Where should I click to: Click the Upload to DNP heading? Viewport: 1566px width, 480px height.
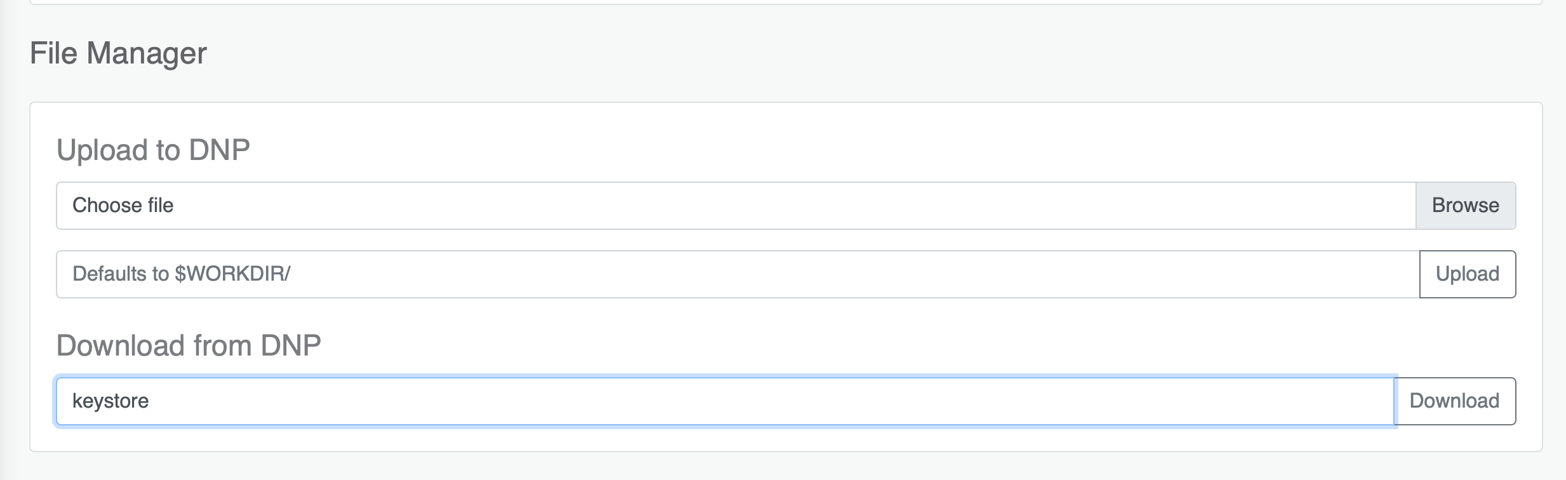click(153, 150)
